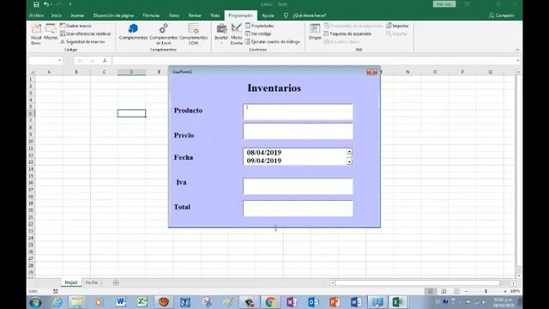Click the selected cell D6
Viewport: 549px width, 309px height.
pos(131,113)
